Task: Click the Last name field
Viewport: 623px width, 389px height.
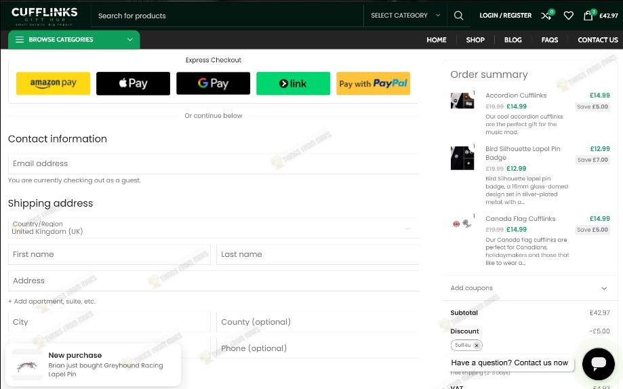Action: click(317, 254)
